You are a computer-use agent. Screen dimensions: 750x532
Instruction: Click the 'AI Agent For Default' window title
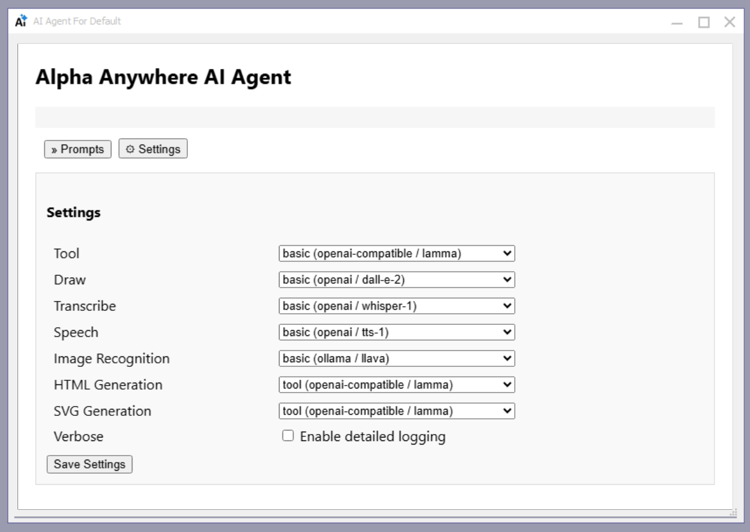77,22
